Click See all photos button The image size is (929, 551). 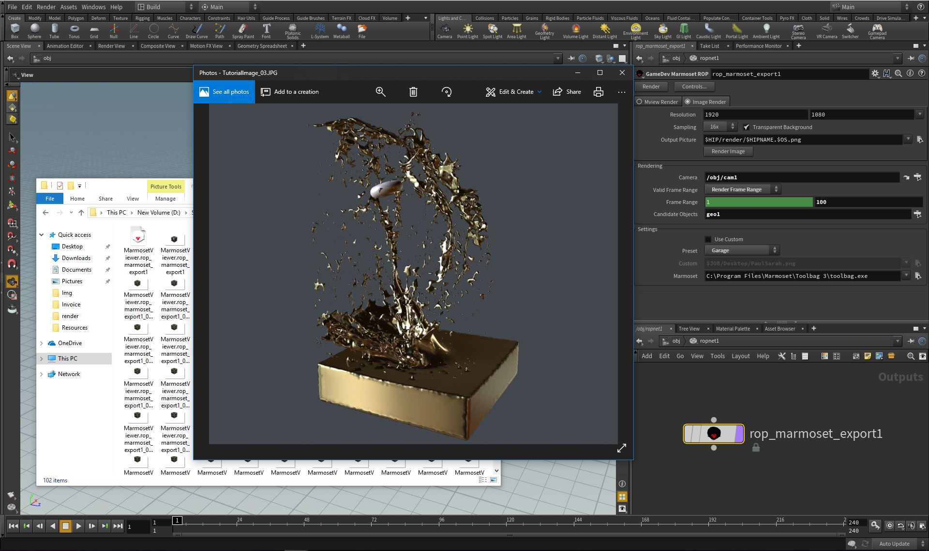(224, 92)
